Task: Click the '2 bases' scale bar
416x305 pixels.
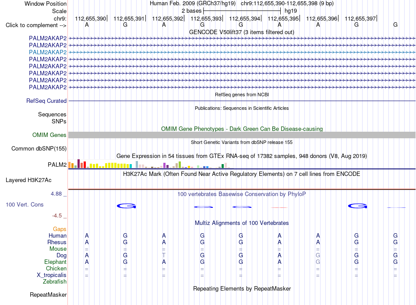Action: click(x=242, y=11)
